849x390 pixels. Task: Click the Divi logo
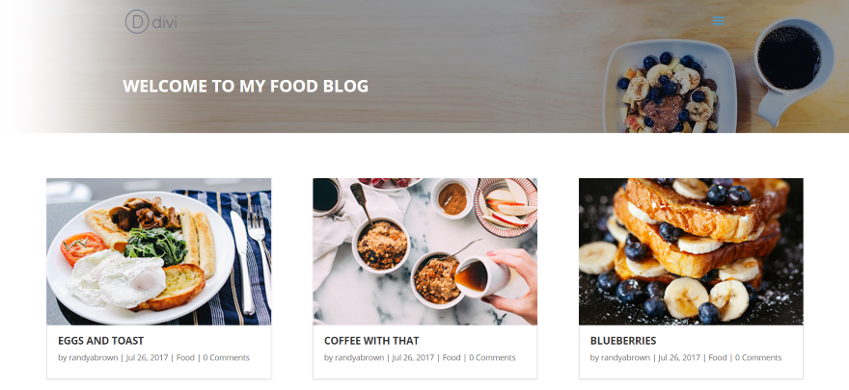pos(151,22)
